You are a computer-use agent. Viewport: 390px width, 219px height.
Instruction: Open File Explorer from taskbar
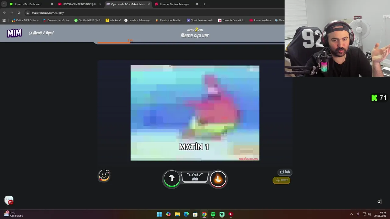click(x=177, y=214)
